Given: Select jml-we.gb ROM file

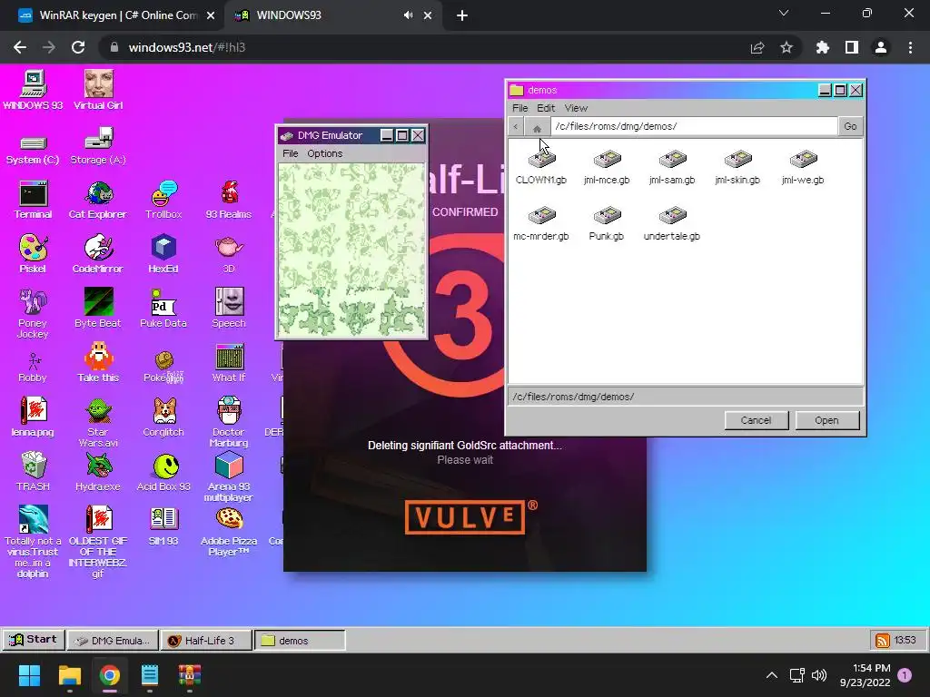Looking at the screenshot, I should (803, 167).
